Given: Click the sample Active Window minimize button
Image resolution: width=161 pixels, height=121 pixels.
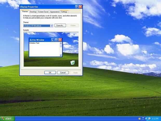Looking at the screenshot, I should click(53, 40).
